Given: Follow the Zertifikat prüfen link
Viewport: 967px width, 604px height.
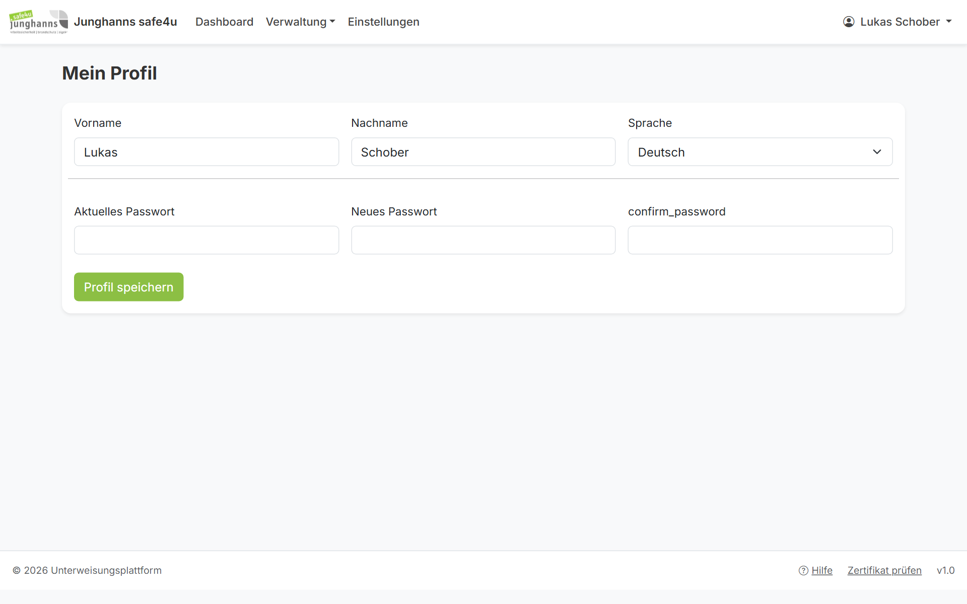Looking at the screenshot, I should [x=884, y=570].
